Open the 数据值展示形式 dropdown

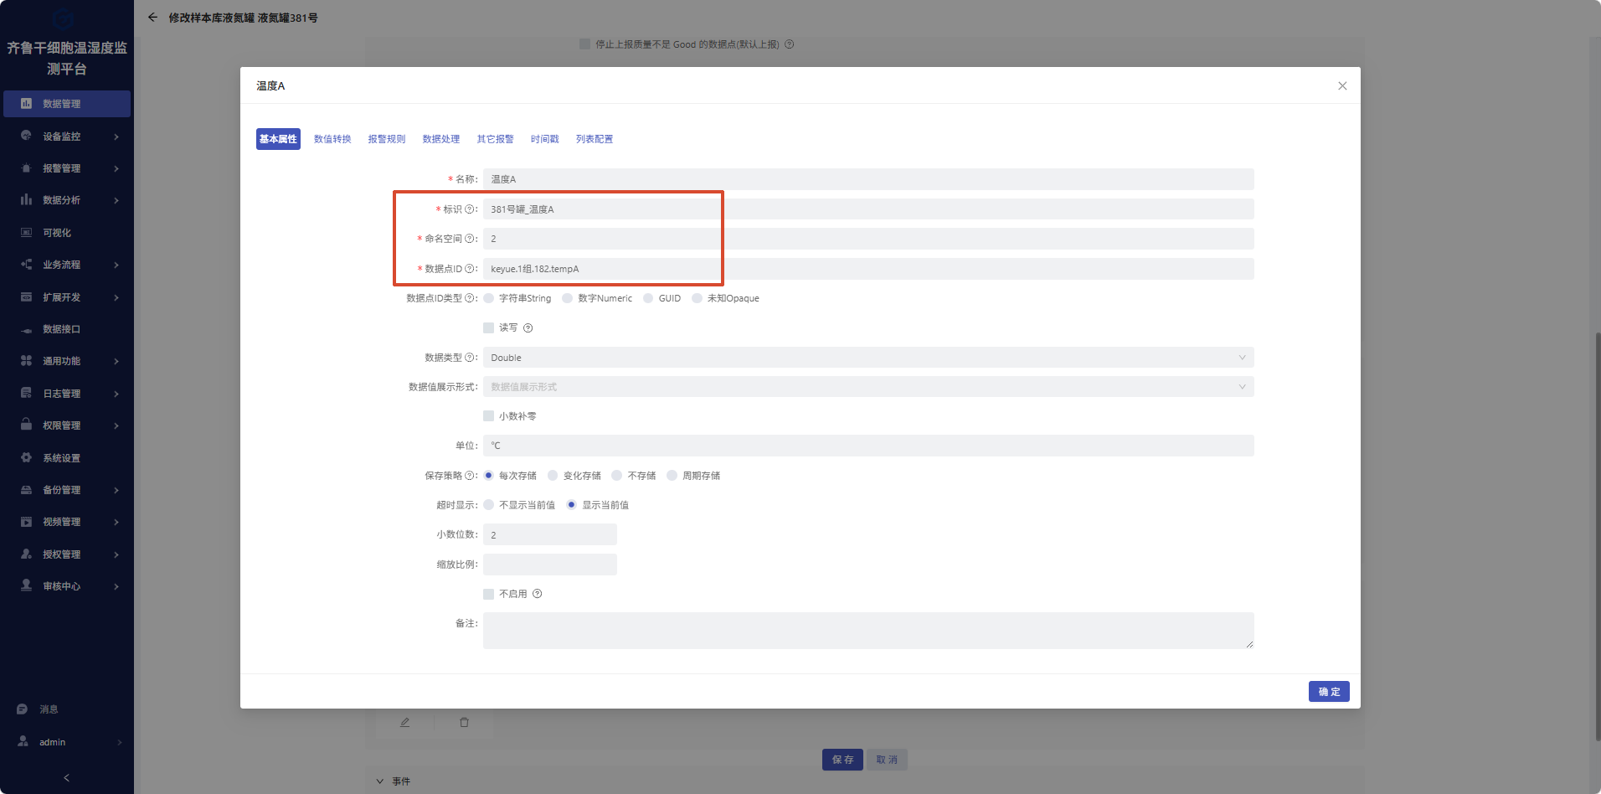coord(868,387)
